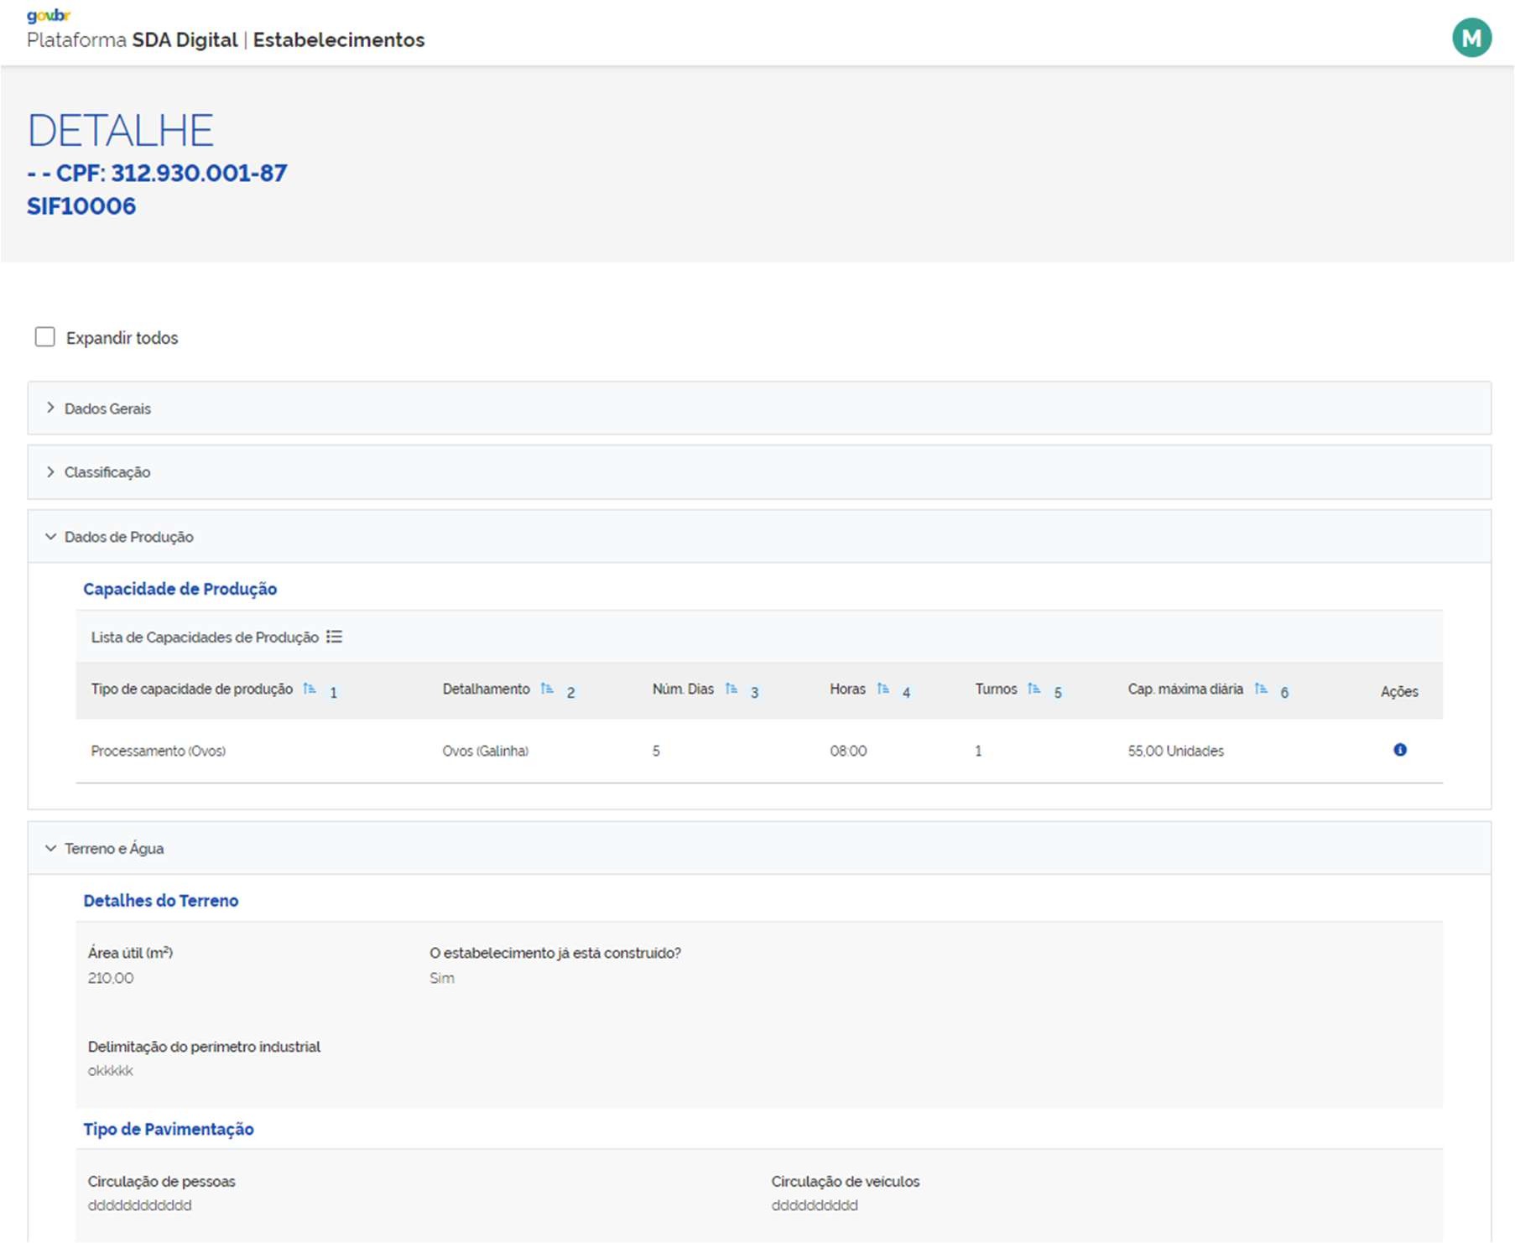
Task: Click the Estabelecimentos header link
Action: point(339,40)
